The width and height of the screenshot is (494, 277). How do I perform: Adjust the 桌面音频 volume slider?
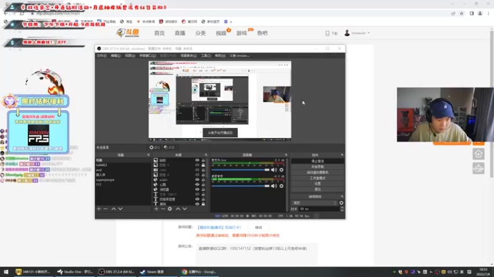click(x=241, y=186)
